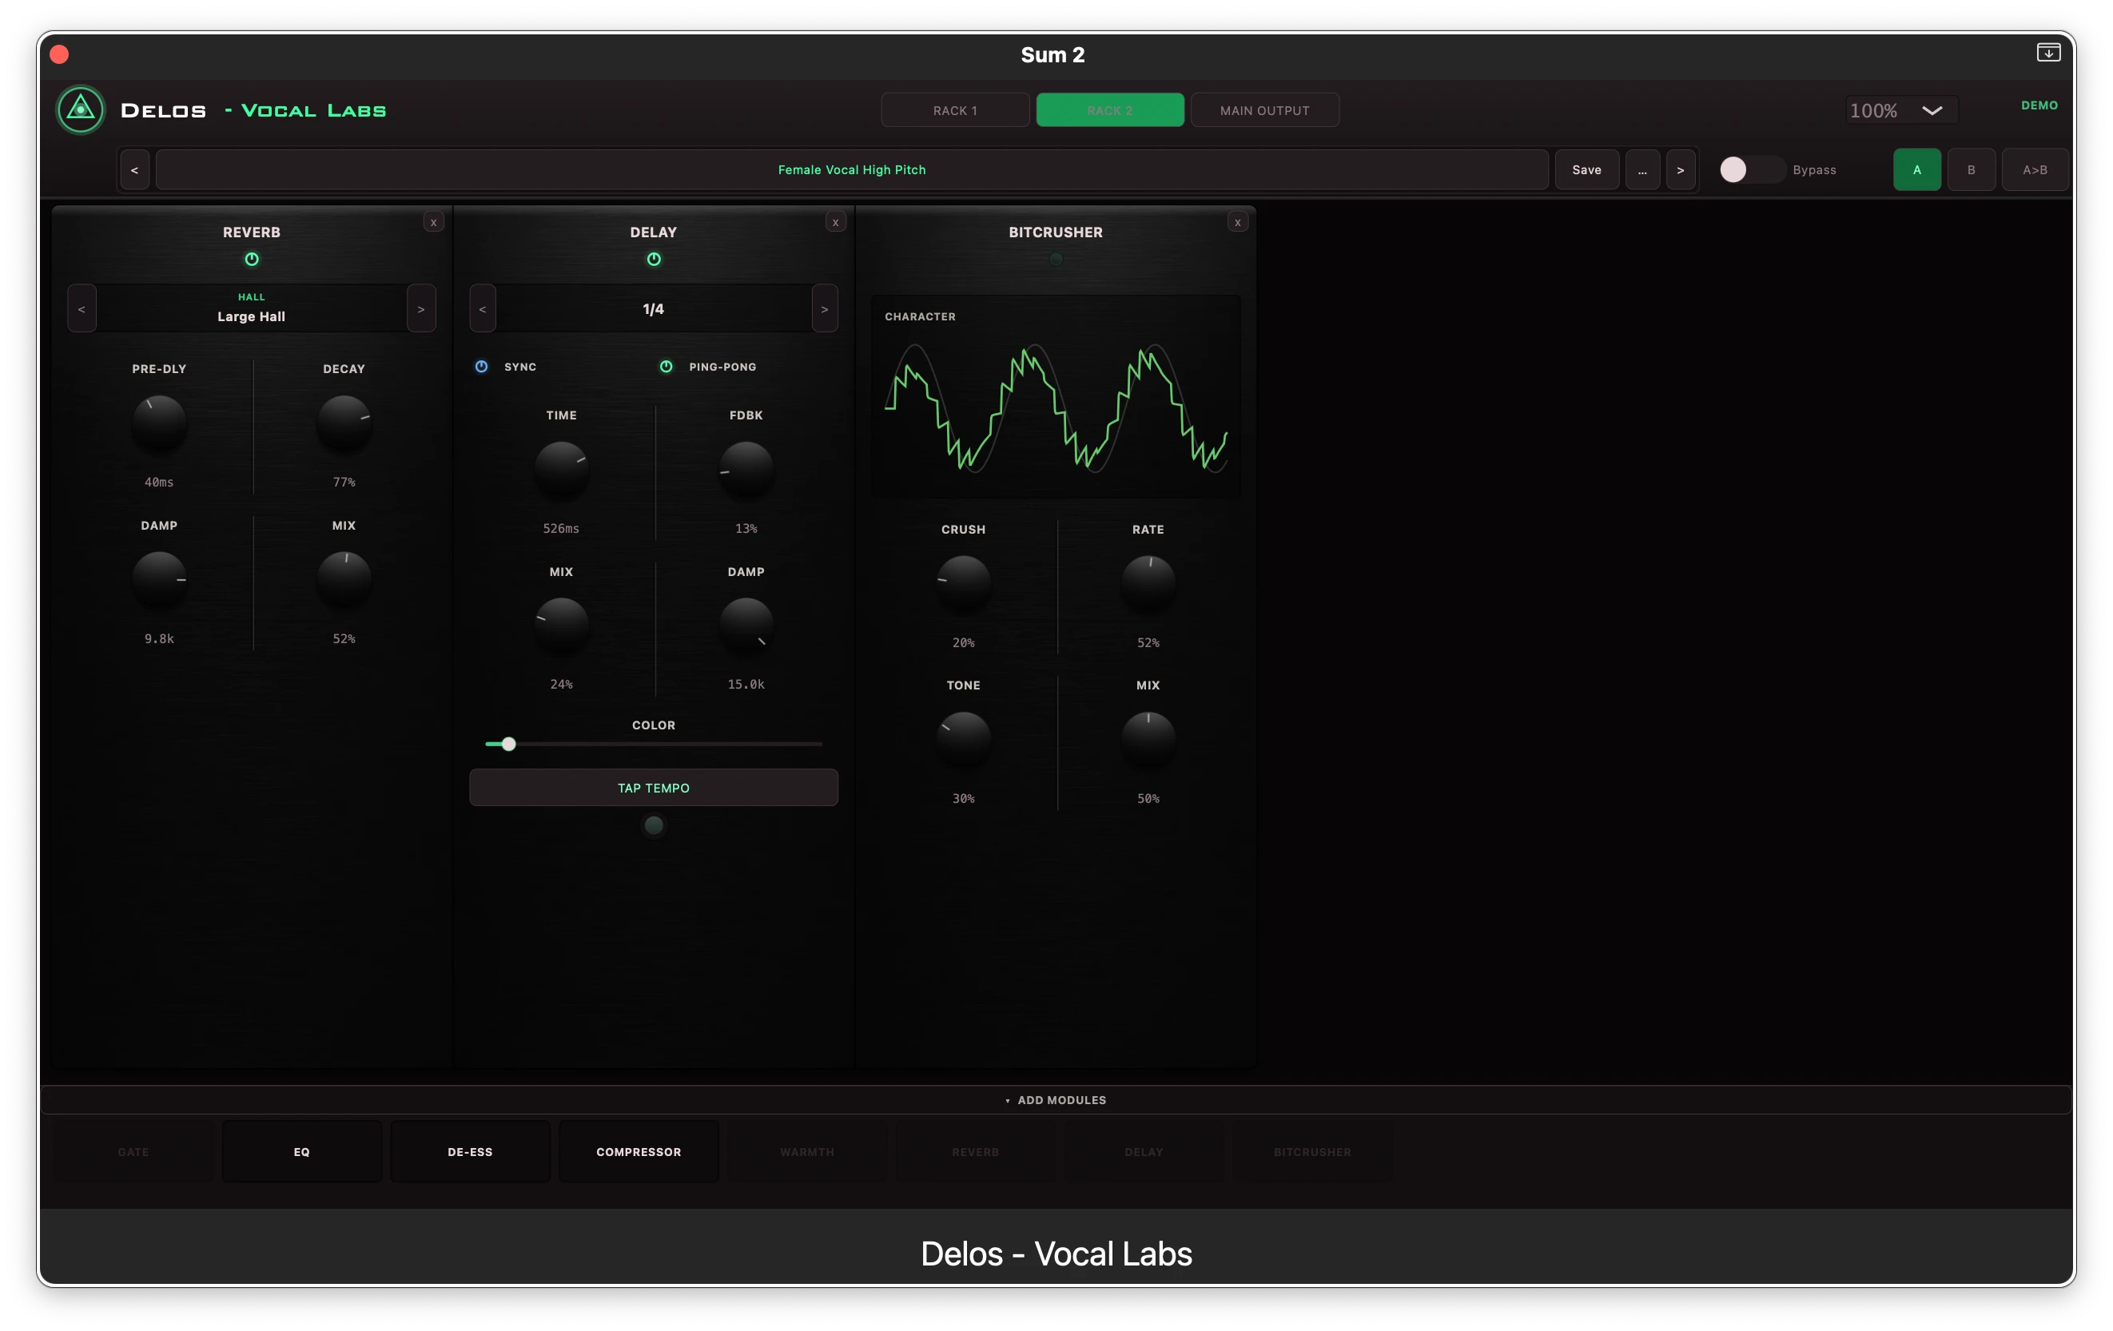Go to next preset arrow beside Save
Viewport: 2113px width, 1331px height.
[x=1681, y=169]
